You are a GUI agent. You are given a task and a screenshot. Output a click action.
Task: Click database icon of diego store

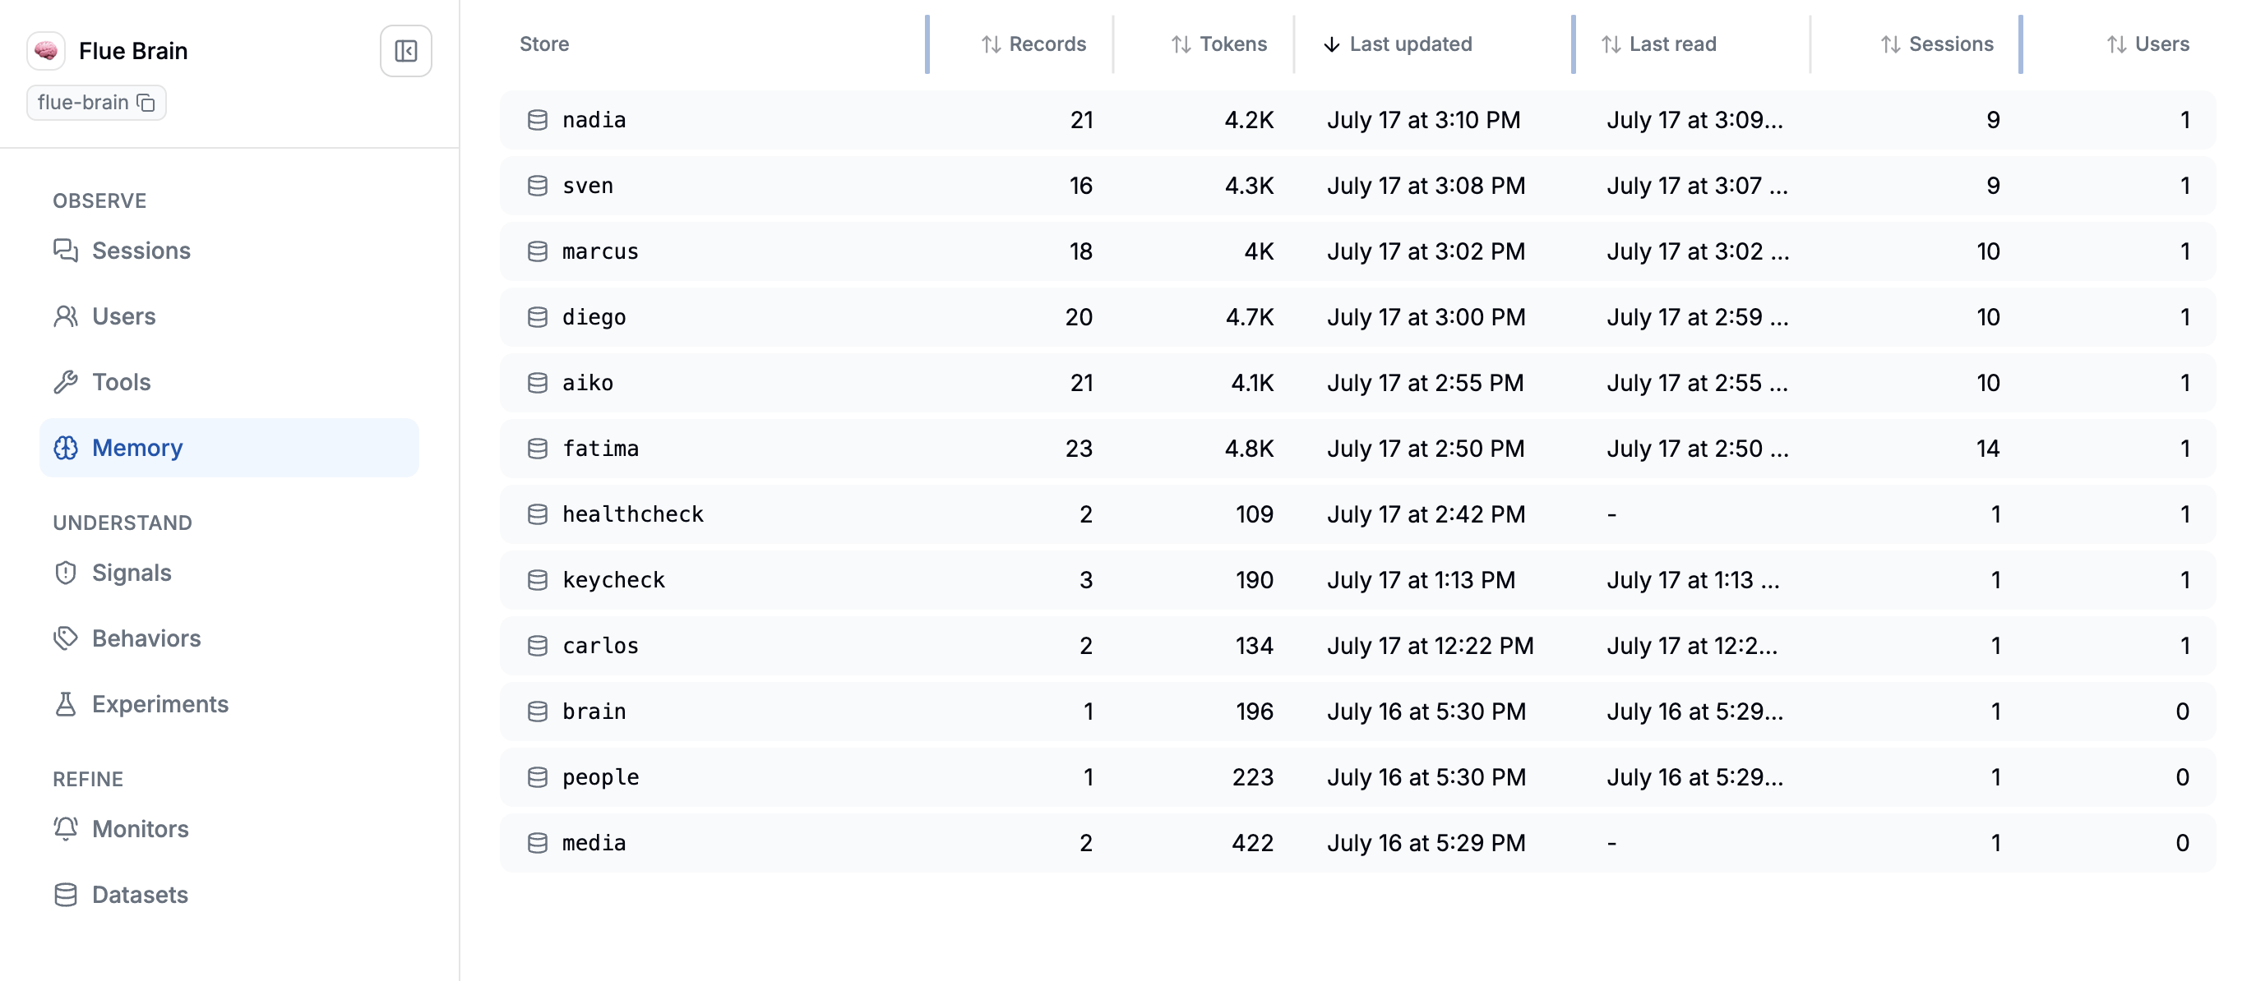pos(538,317)
